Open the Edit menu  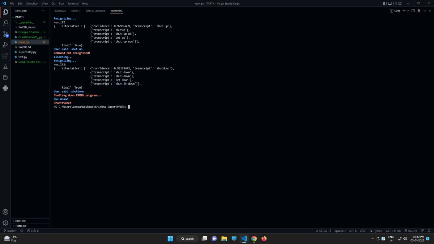20,3
